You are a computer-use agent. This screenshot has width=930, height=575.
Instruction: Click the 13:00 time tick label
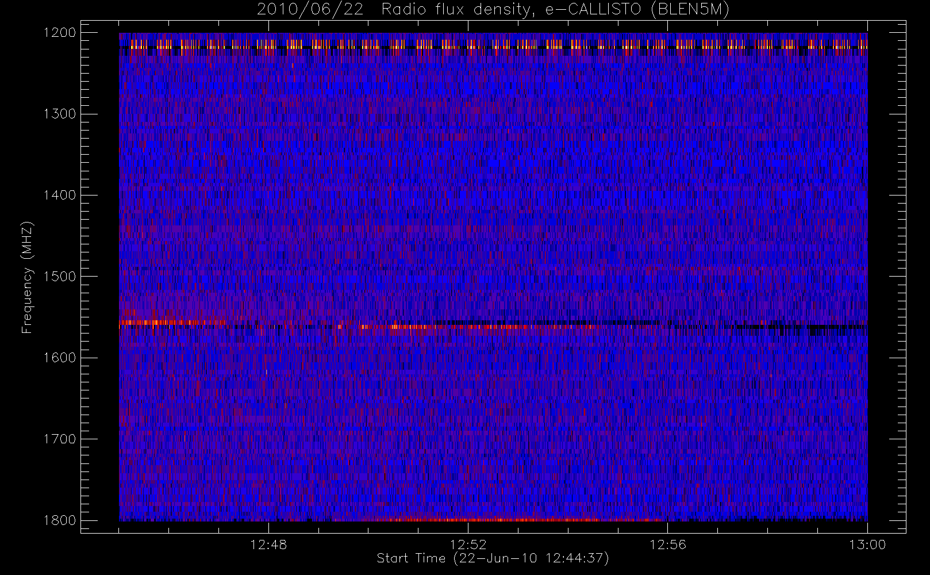click(x=867, y=545)
